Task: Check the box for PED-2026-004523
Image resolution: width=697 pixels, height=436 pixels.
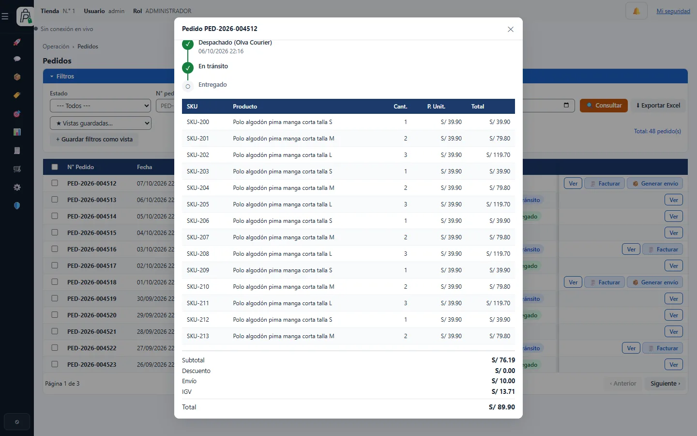Action: [55, 364]
